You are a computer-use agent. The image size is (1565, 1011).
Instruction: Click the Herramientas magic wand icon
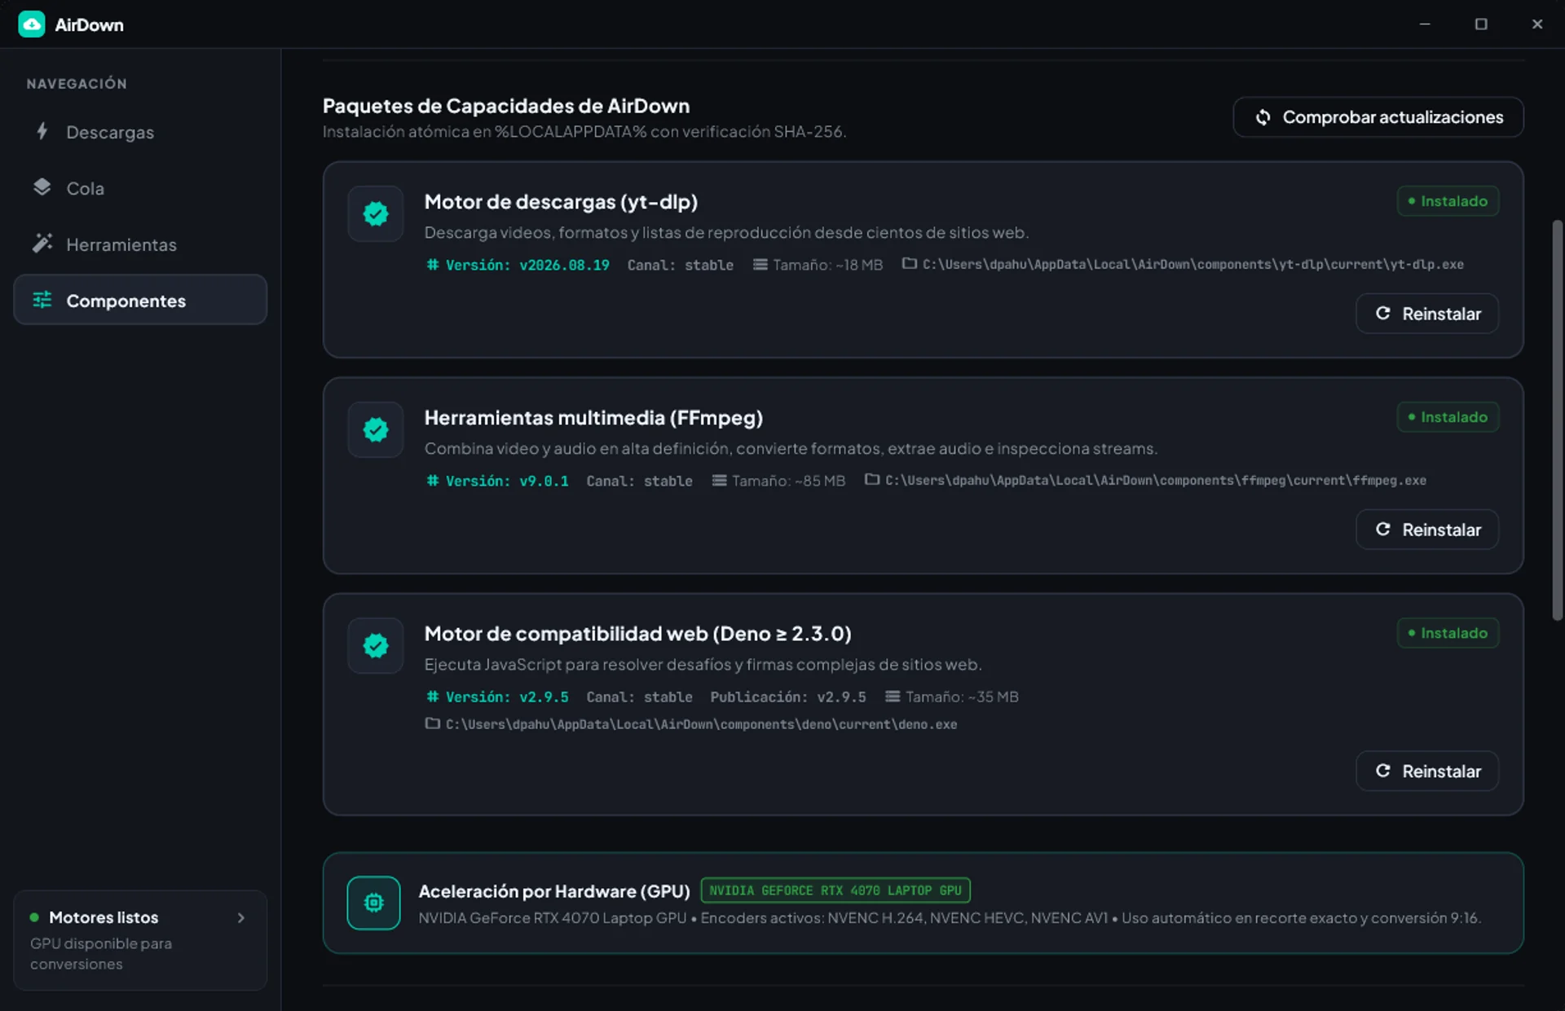(x=42, y=244)
